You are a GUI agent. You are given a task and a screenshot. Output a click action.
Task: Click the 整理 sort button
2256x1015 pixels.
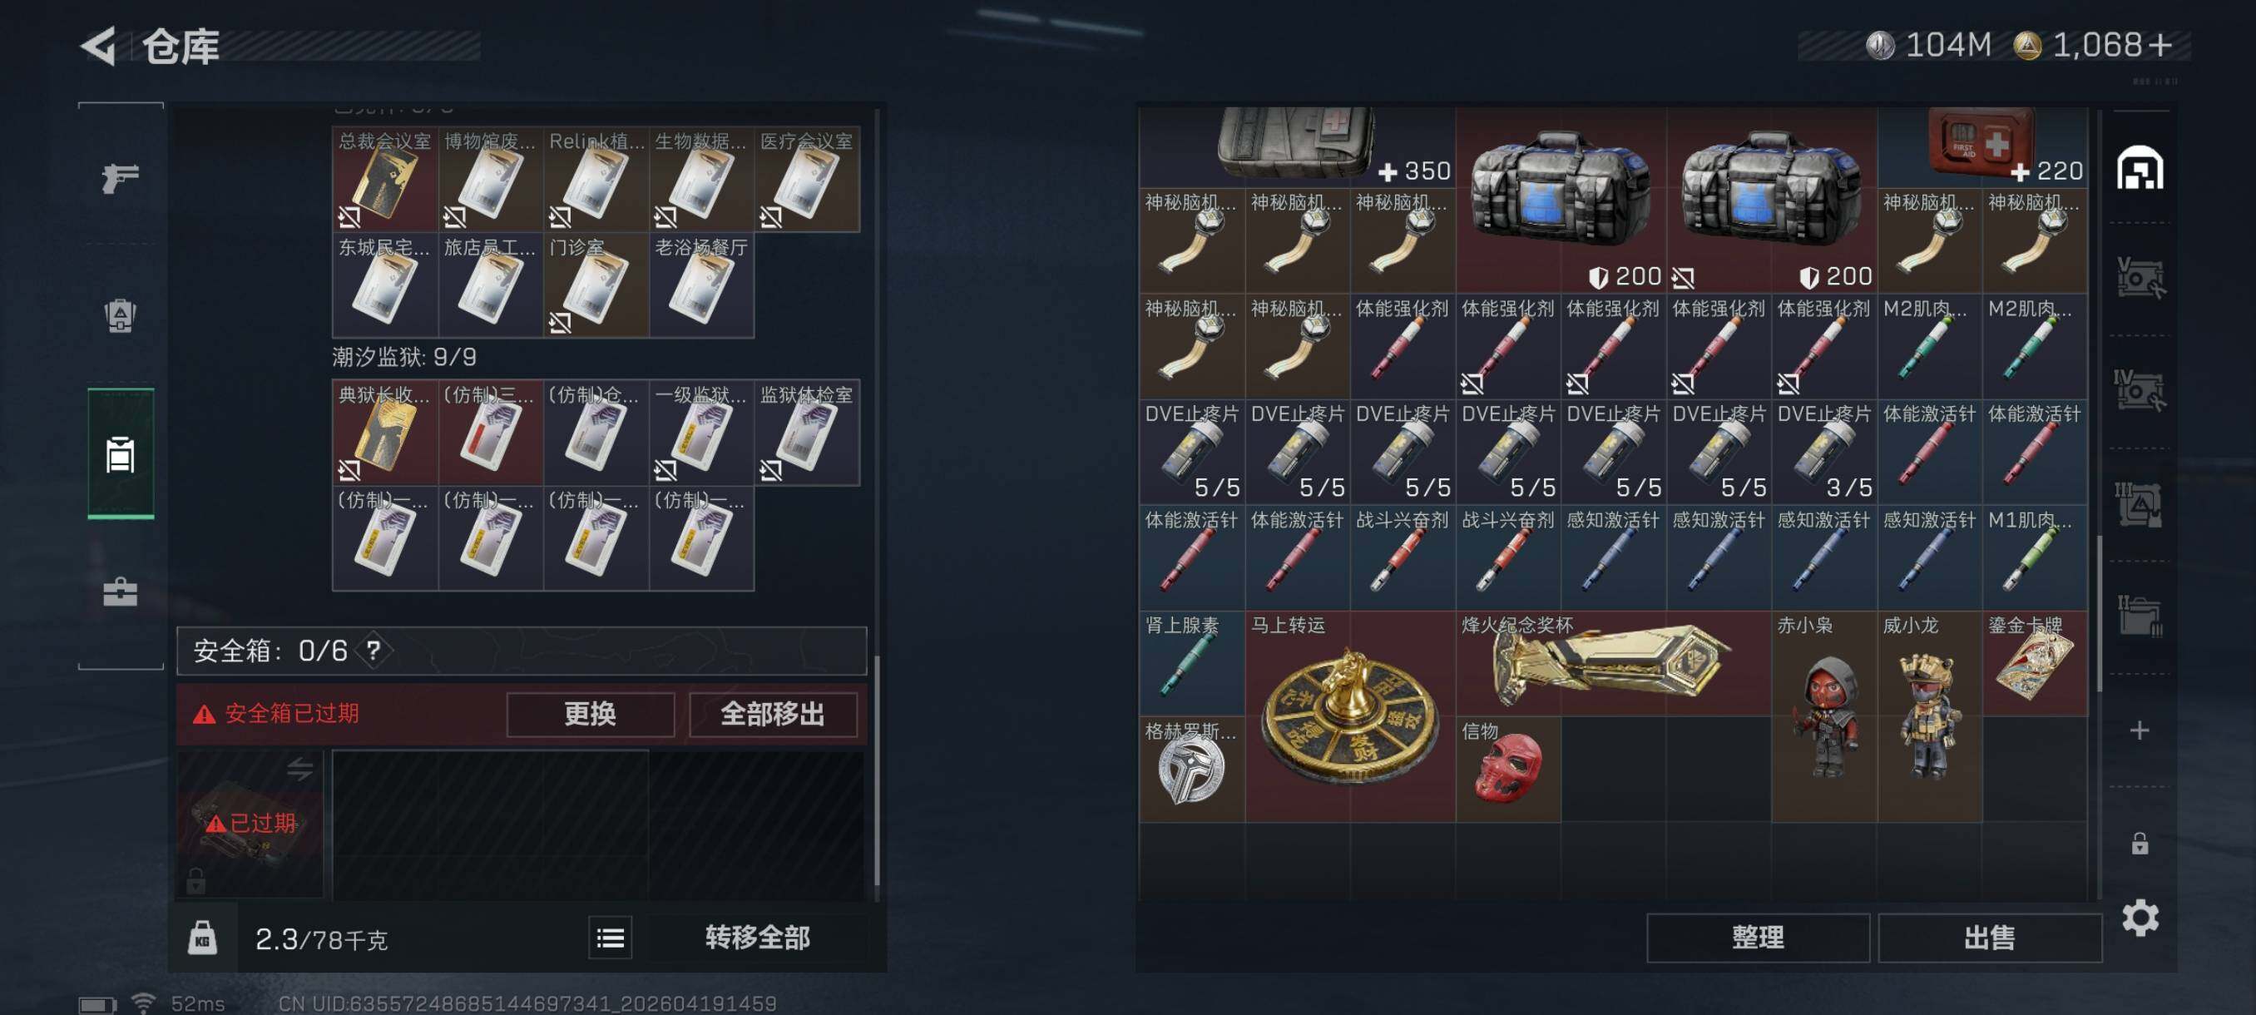coord(1758,938)
